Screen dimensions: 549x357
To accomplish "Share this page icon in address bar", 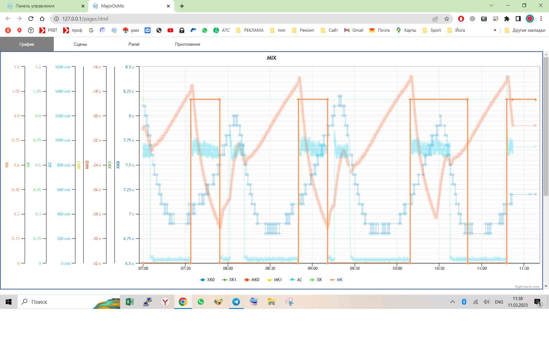I will tap(435, 19).
